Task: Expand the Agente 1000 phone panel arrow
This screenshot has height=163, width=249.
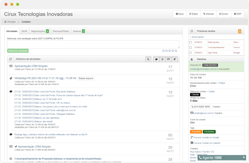Action: pos(244,157)
